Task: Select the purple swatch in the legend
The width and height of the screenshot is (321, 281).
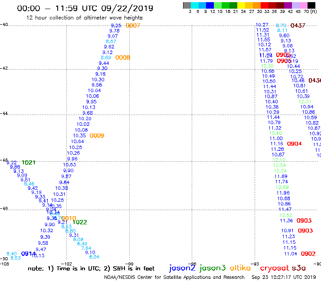Action: (288, 5)
